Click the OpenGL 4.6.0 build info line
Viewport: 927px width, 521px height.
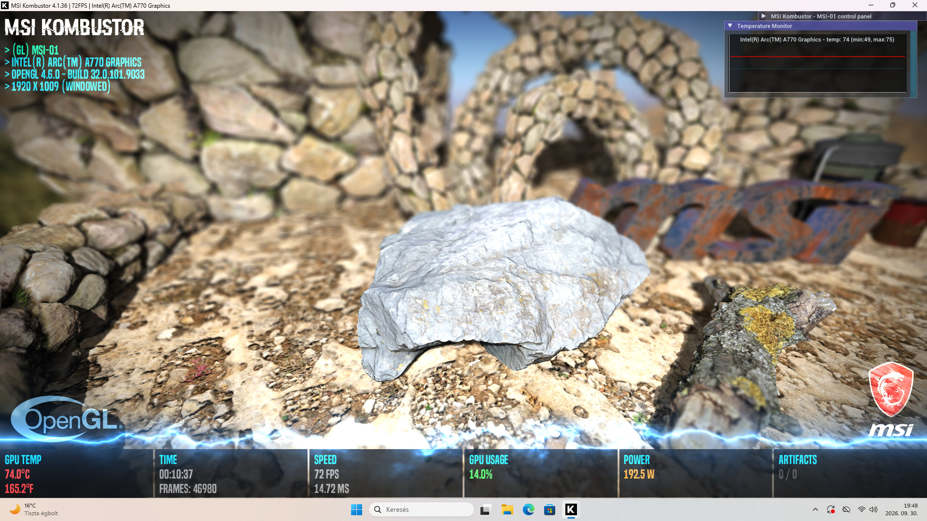point(74,74)
